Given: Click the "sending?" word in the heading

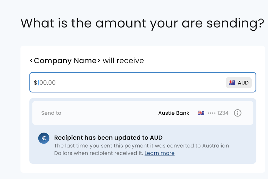Looking at the screenshot, I should coord(235,23).
